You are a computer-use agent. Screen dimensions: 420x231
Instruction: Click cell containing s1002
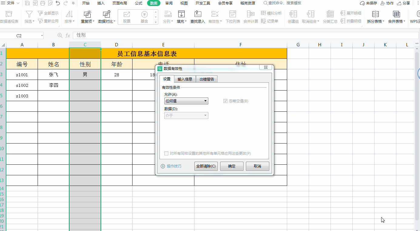click(22, 85)
